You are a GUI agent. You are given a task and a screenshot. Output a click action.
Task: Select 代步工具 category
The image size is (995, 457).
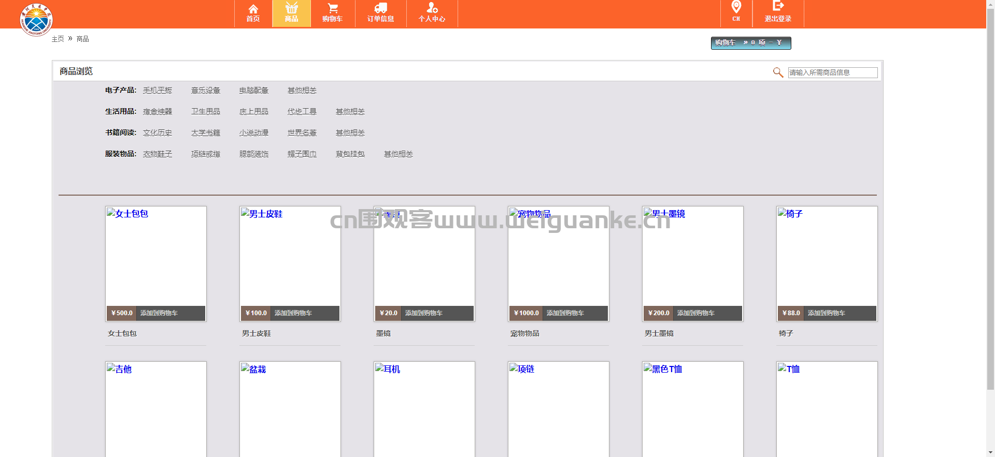pyautogui.click(x=302, y=111)
